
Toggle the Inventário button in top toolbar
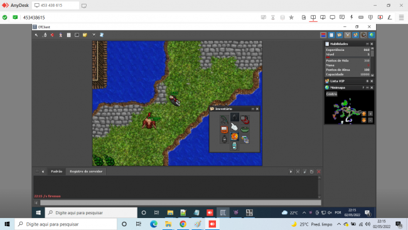pyautogui.click(x=340, y=35)
